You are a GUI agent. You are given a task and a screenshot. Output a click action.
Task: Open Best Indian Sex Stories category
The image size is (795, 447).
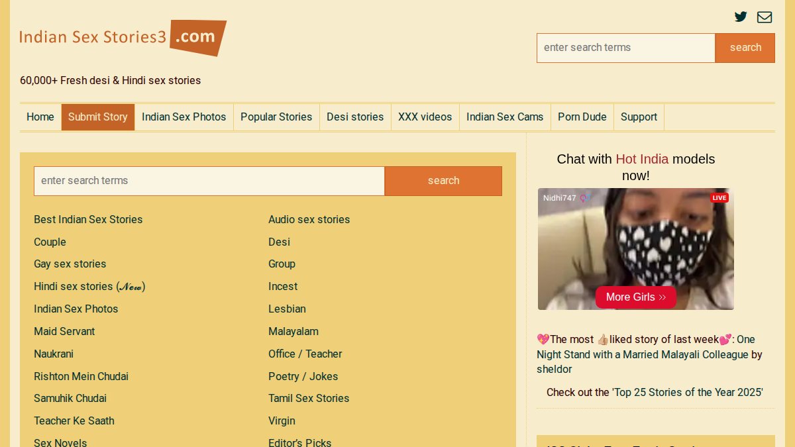88,220
